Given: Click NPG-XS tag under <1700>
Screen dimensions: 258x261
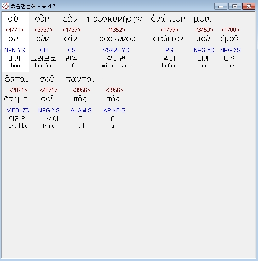Looking at the screenshot, I should point(230,50).
